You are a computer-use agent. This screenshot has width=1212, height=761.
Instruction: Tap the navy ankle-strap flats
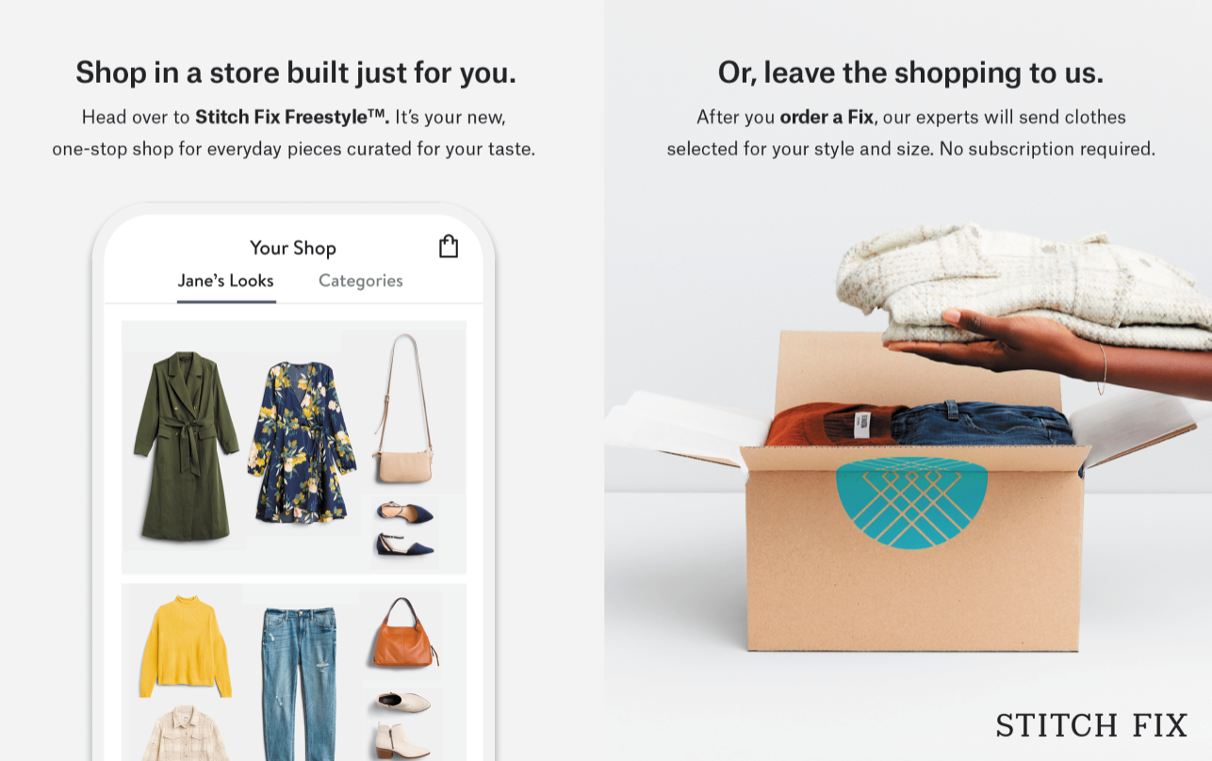pyautogui.click(x=404, y=527)
